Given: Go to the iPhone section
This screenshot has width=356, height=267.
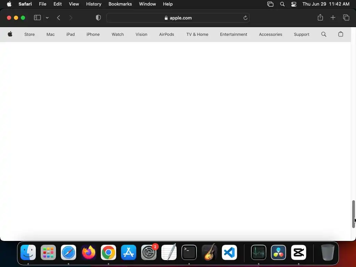Looking at the screenshot, I should [x=93, y=34].
